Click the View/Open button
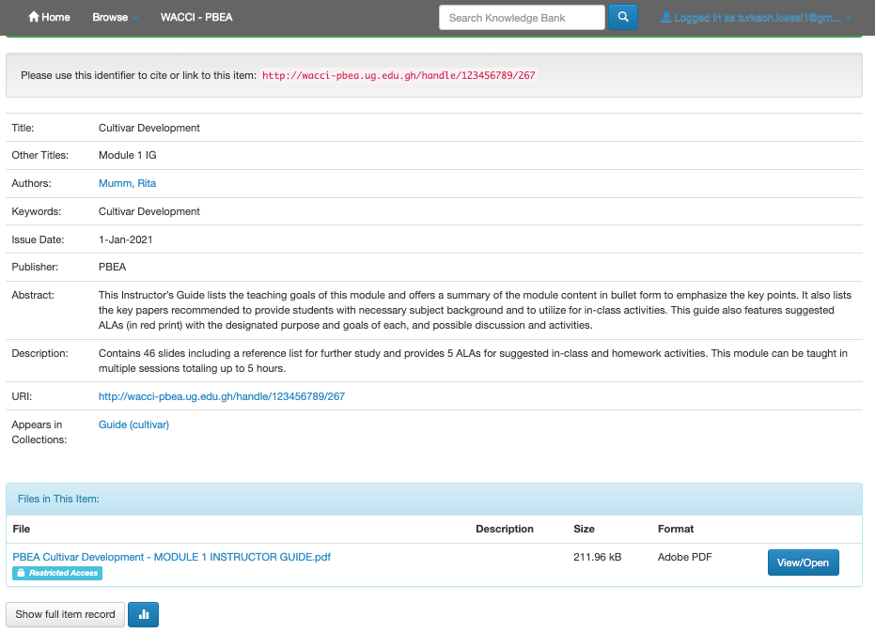This screenshot has width=875, height=632. pos(803,563)
